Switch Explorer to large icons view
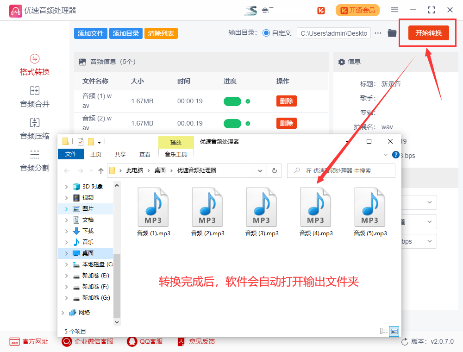The image size is (463, 352). pyautogui.click(x=394, y=331)
